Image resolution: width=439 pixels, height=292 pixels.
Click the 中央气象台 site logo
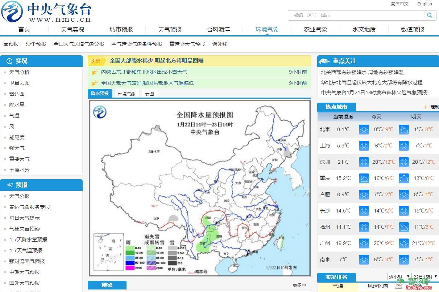point(47,12)
